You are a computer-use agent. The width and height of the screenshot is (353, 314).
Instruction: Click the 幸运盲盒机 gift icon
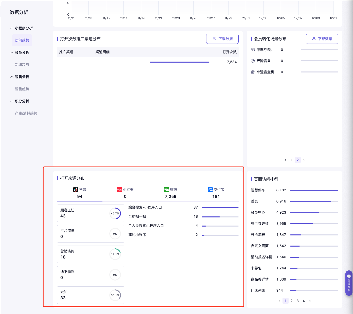point(253,72)
